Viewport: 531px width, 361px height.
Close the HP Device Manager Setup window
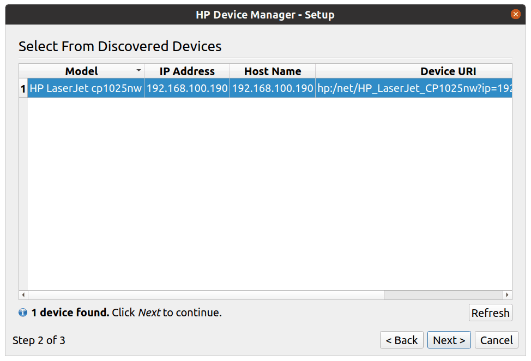tap(515, 14)
